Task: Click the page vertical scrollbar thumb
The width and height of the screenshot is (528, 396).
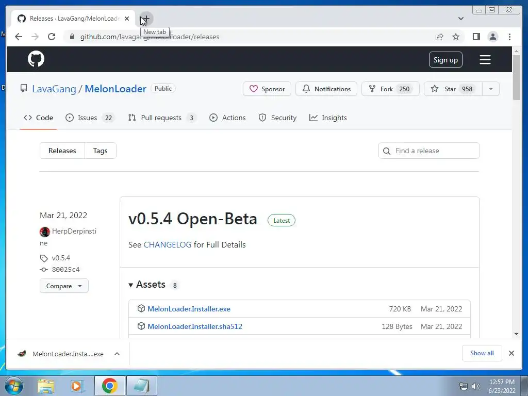Action: pos(516,77)
